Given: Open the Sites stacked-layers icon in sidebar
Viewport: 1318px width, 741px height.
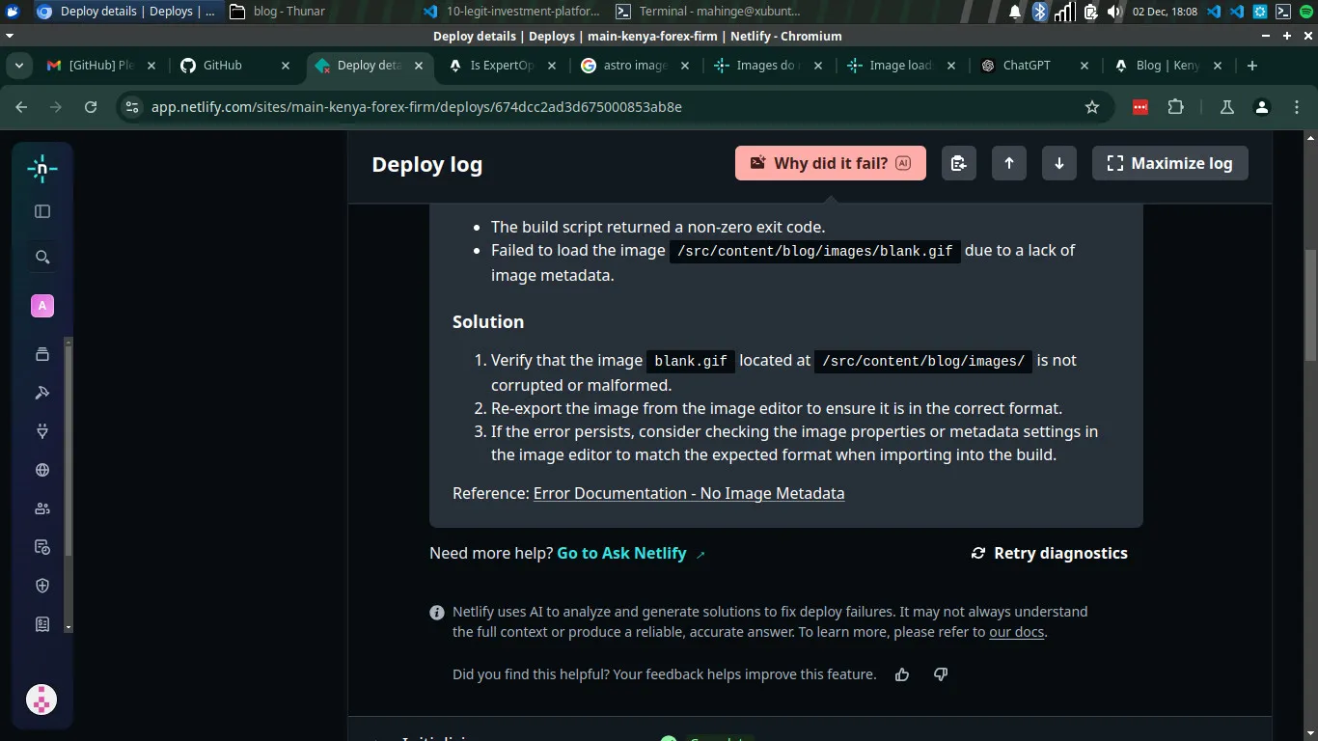Looking at the screenshot, I should (41, 354).
